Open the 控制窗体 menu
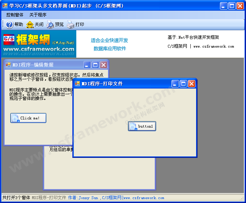 pos(15,15)
